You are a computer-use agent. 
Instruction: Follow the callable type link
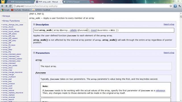pyautogui.click(x=73, y=30)
